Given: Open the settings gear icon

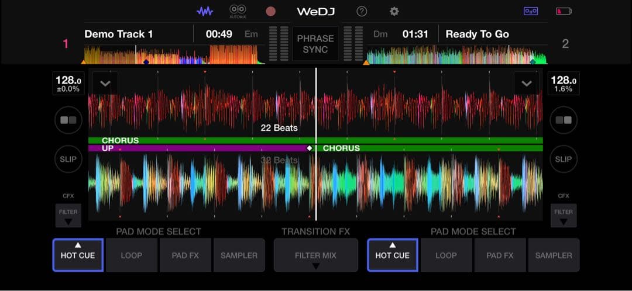Looking at the screenshot, I should (x=394, y=11).
